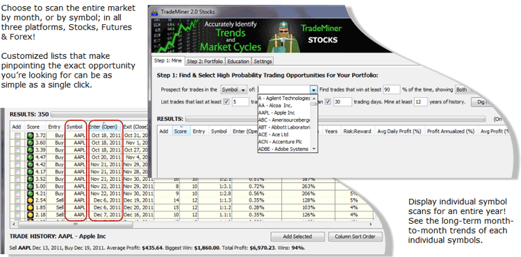521x257 pixels.
Task: Click the 263% annualized profit cell
Action: tap(308, 186)
